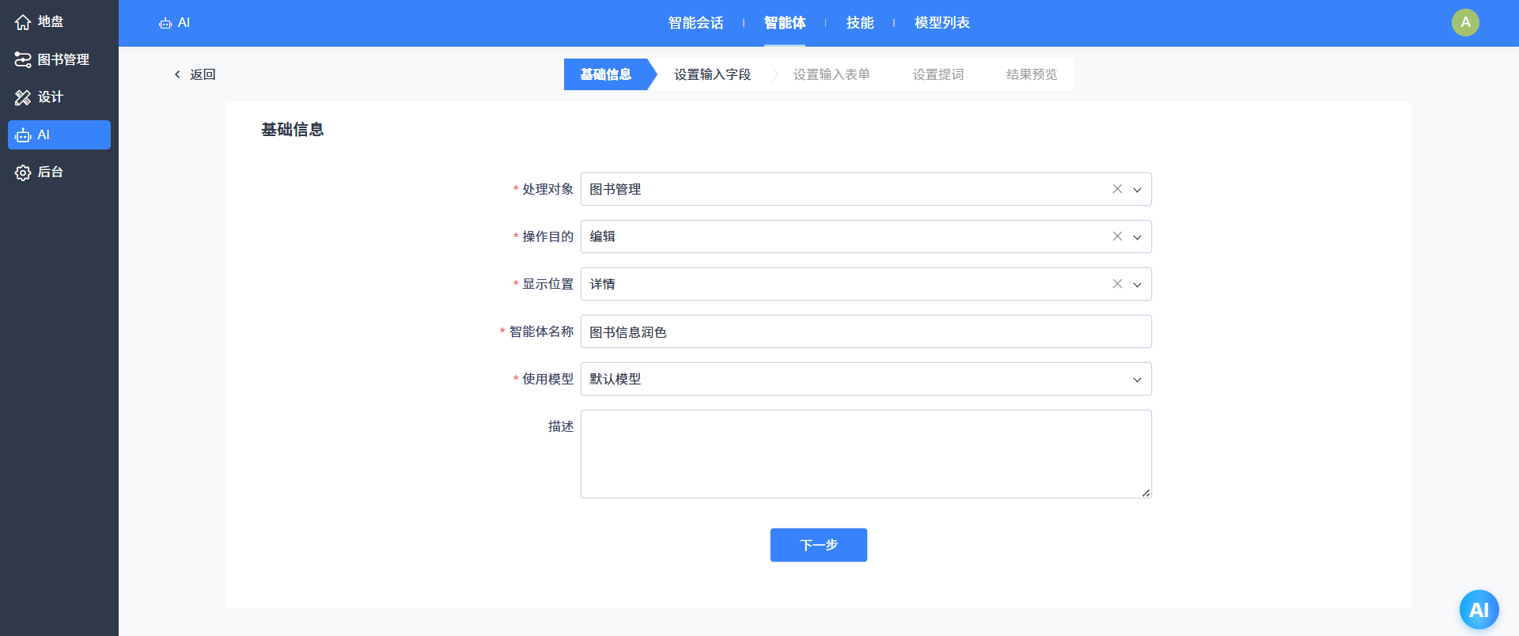Click the 智能体名称 input field
The height and width of the screenshot is (636, 1519).
click(x=866, y=331)
